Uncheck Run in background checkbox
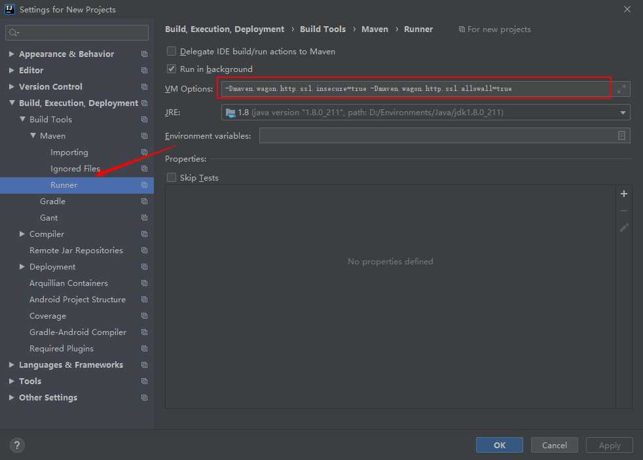The image size is (643, 460). point(172,69)
